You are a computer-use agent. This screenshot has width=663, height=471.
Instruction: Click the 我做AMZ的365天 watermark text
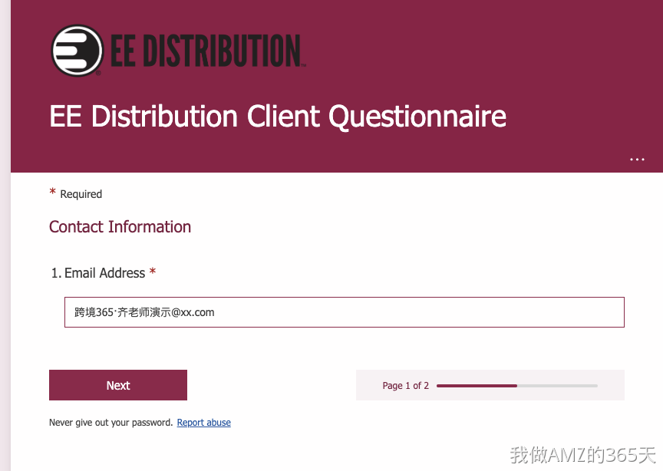[x=583, y=455]
